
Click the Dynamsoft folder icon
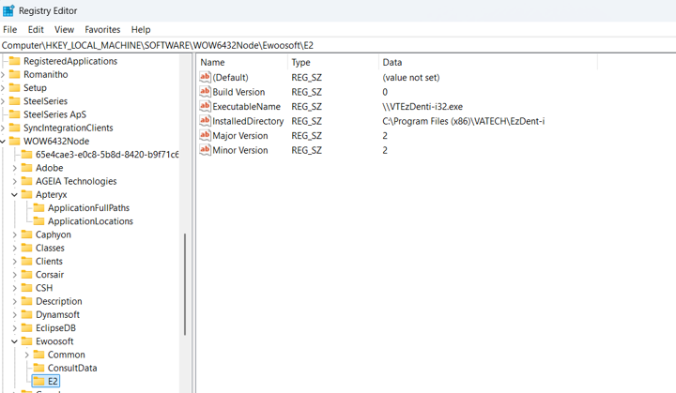(26, 314)
